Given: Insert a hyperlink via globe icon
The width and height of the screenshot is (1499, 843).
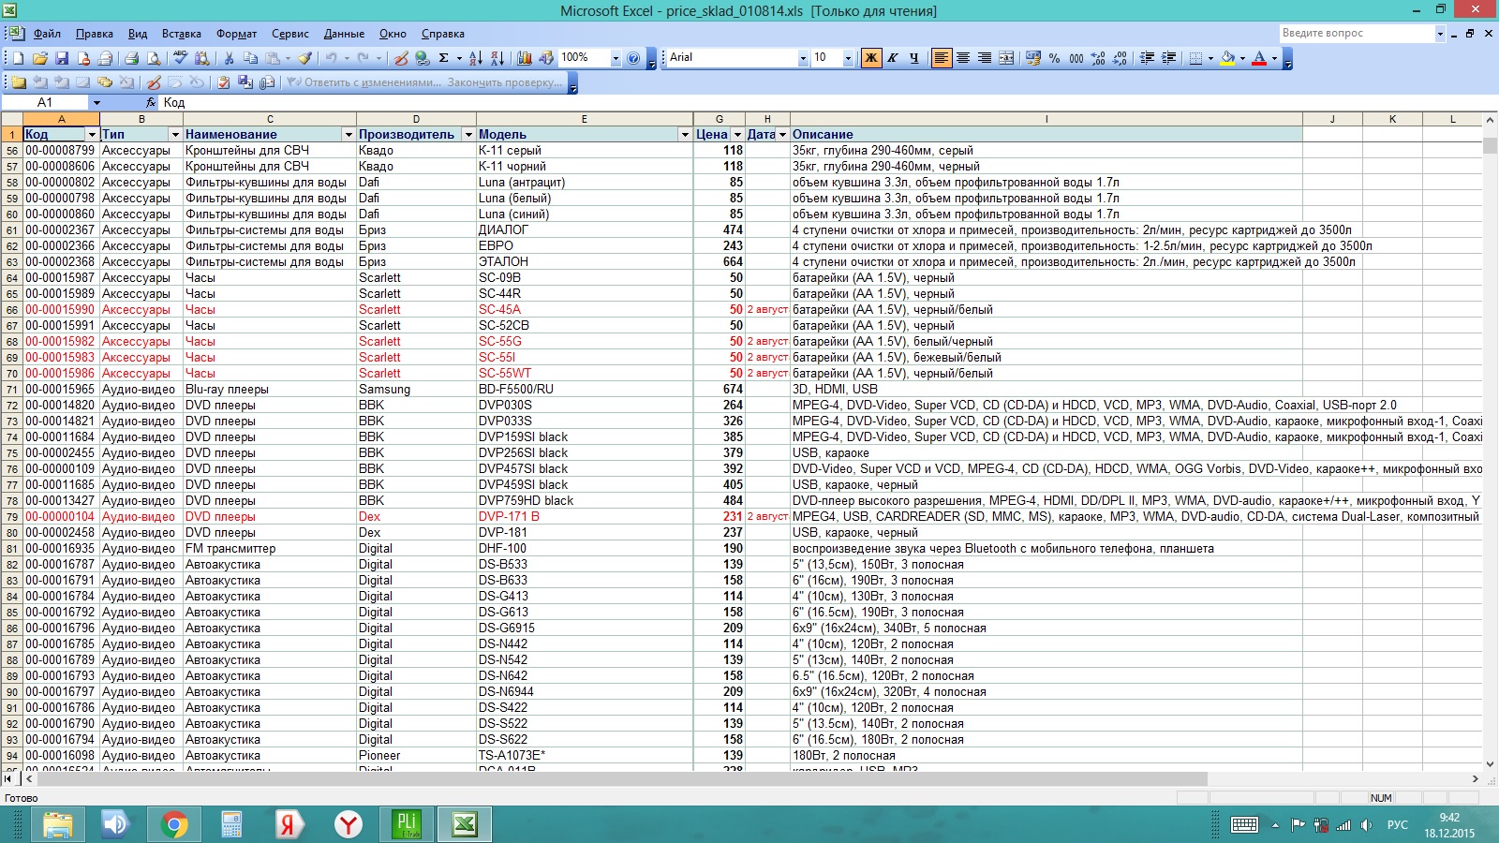Looking at the screenshot, I should (423, 58).
